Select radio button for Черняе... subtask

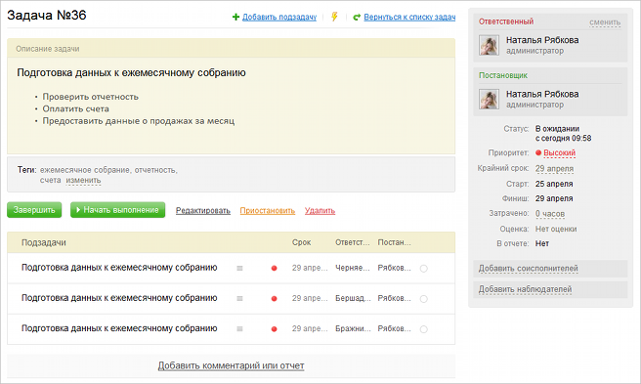(424, 269)
